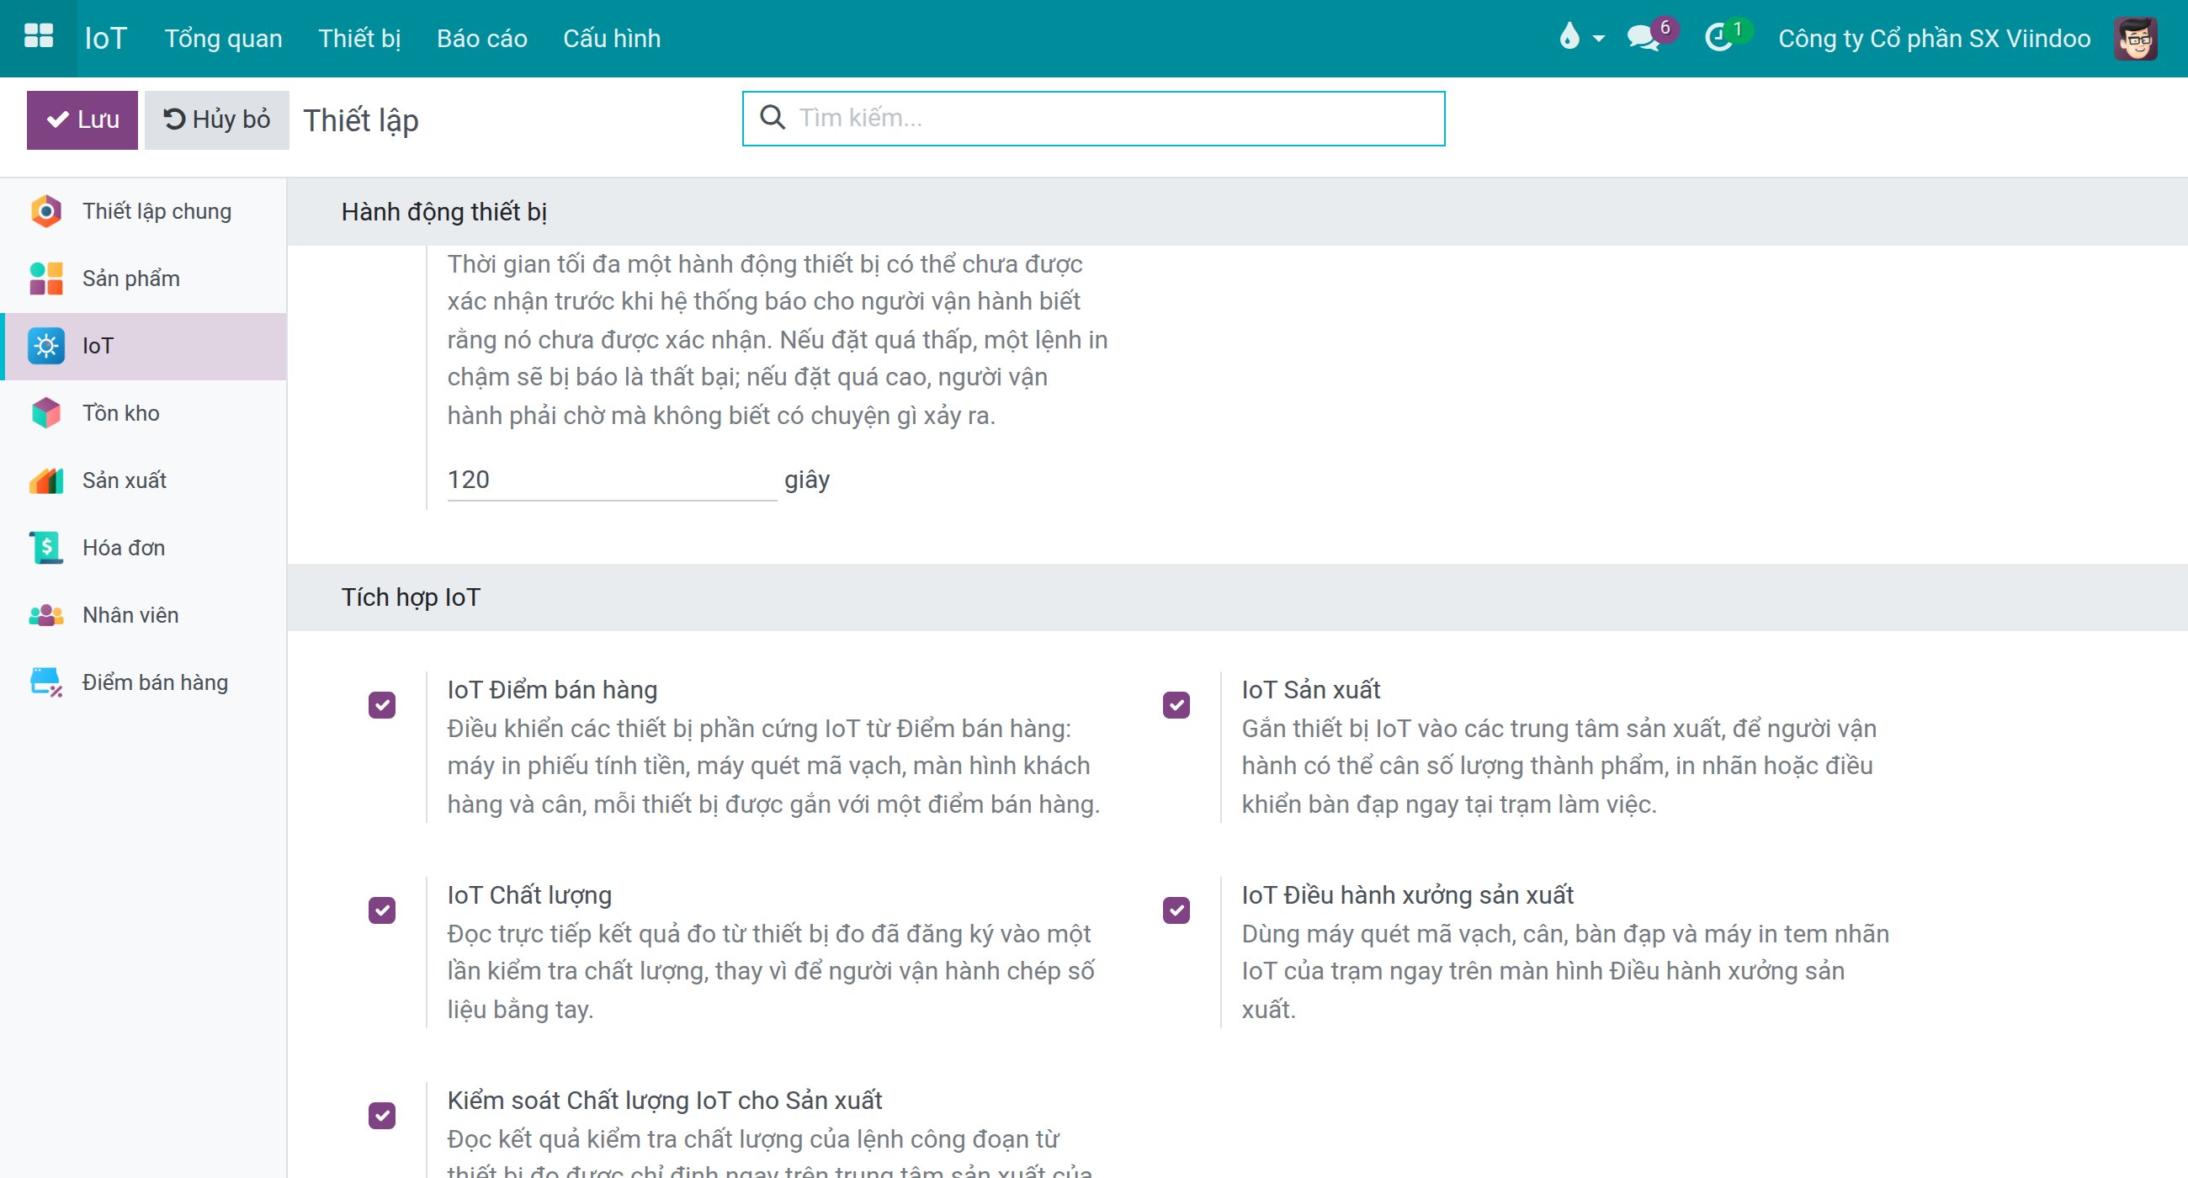The height and width of the screenshot is (1178, 2188).
Task: Open the Thiết bị menu
Action: (359, 38)
